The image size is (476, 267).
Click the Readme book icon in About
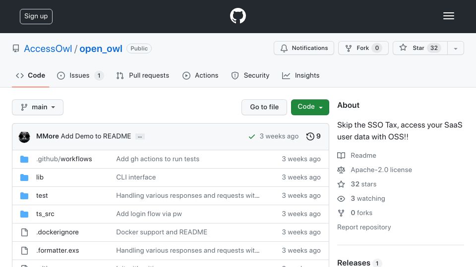pyautogui.click(x=341, y=156)
